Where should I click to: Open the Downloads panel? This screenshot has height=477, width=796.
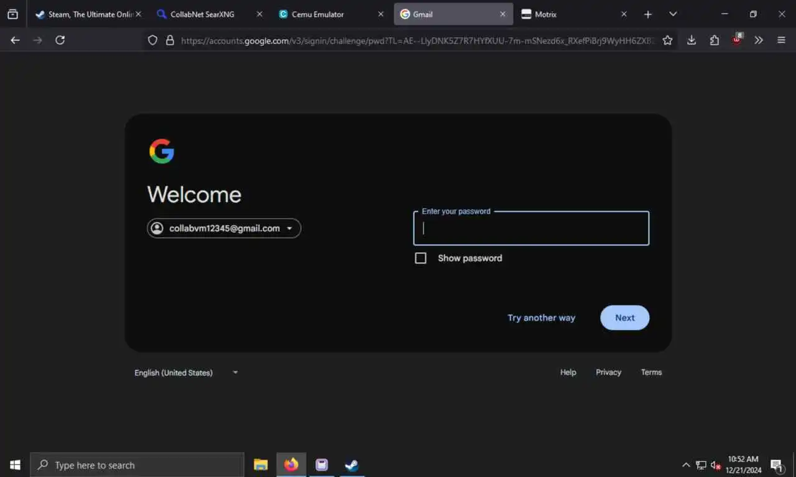pyautogui.click(x=692, y=40)
